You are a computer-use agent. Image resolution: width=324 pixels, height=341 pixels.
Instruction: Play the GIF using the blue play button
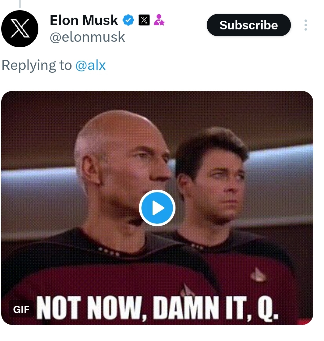[157, 208]
